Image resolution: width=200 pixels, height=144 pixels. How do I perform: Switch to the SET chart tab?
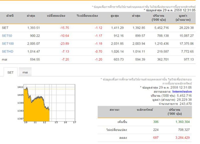pyautogui.click(x=11, y=72)
